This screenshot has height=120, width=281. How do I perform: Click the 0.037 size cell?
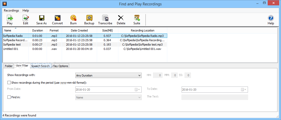point(107,49)
